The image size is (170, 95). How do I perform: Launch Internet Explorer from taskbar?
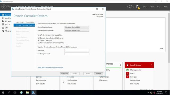pyautogui.click(x=21, y=93)
